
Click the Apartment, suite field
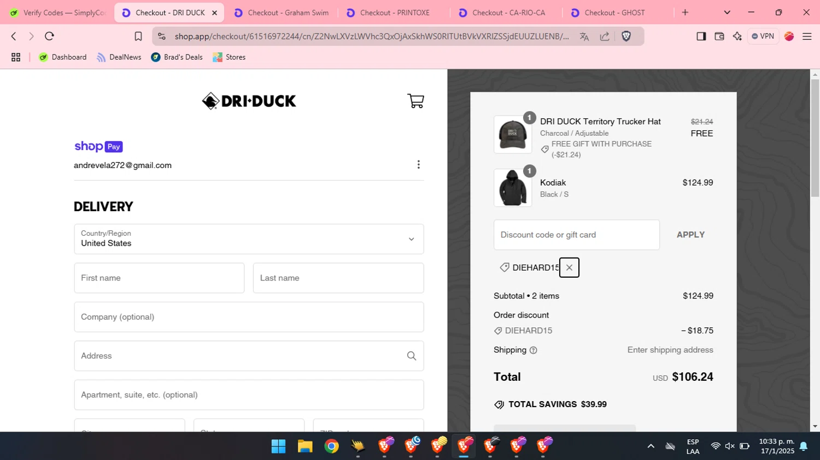tap(249, 395)
